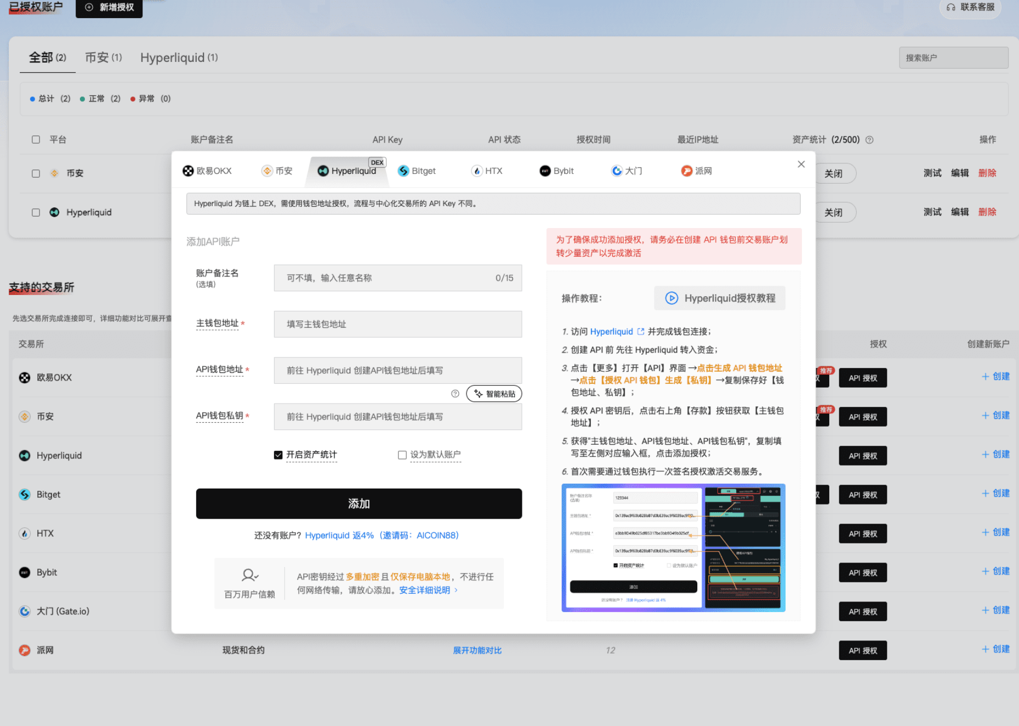Select Hyperliquid (1) accounts tab
This screenshot has width=1019, height=726.
179,58
